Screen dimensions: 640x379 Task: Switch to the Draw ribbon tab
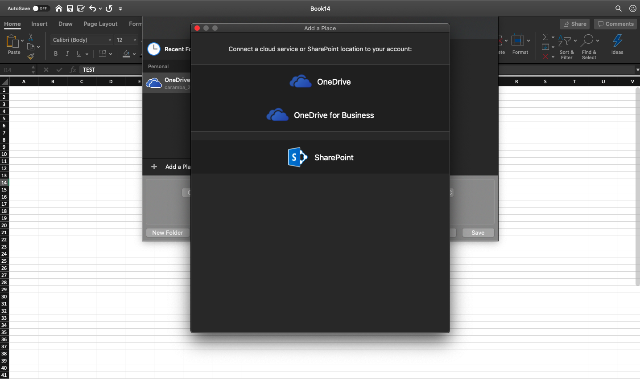[65, 24]
